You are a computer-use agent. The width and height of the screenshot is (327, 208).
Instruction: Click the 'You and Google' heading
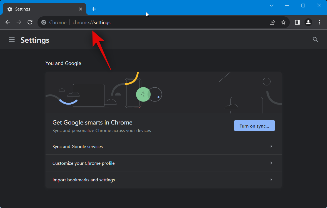coord(63,63)
